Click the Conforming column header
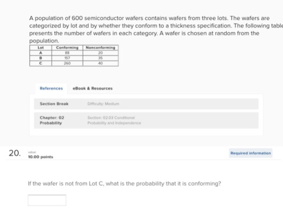Screen dimensions: 283x217 pyautogui.click(x=67, y=47)
